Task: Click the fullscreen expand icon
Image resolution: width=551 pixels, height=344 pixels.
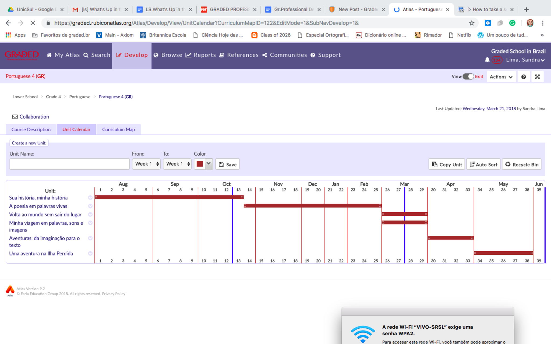Action: coord(537,77)
